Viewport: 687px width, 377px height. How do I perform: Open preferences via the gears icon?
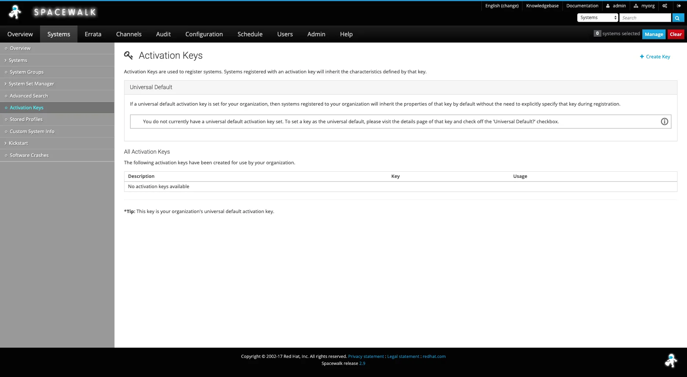[x=665, y=6]
